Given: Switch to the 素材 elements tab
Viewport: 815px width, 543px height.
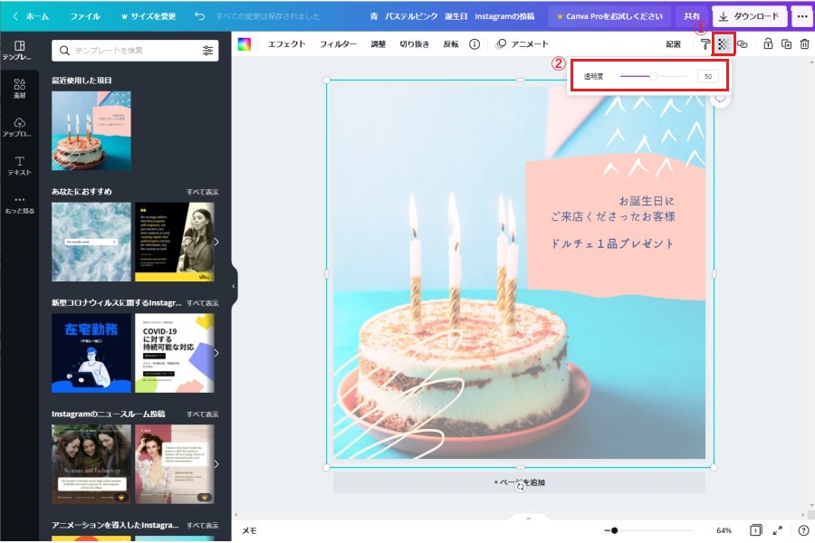Looking at the screenshot, I should [19, 88].
